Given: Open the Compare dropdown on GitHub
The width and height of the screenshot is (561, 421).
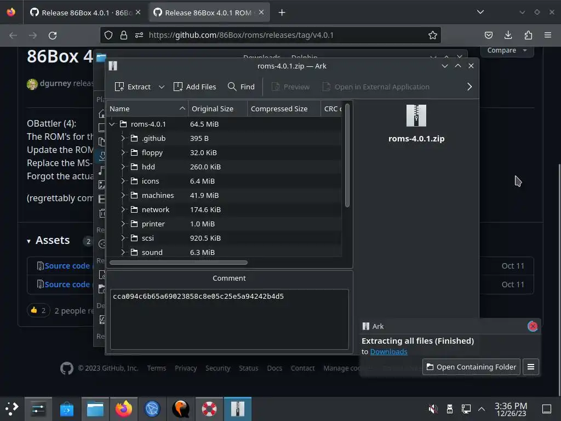Looking at the screenshot, I should [x=507, y=50].
